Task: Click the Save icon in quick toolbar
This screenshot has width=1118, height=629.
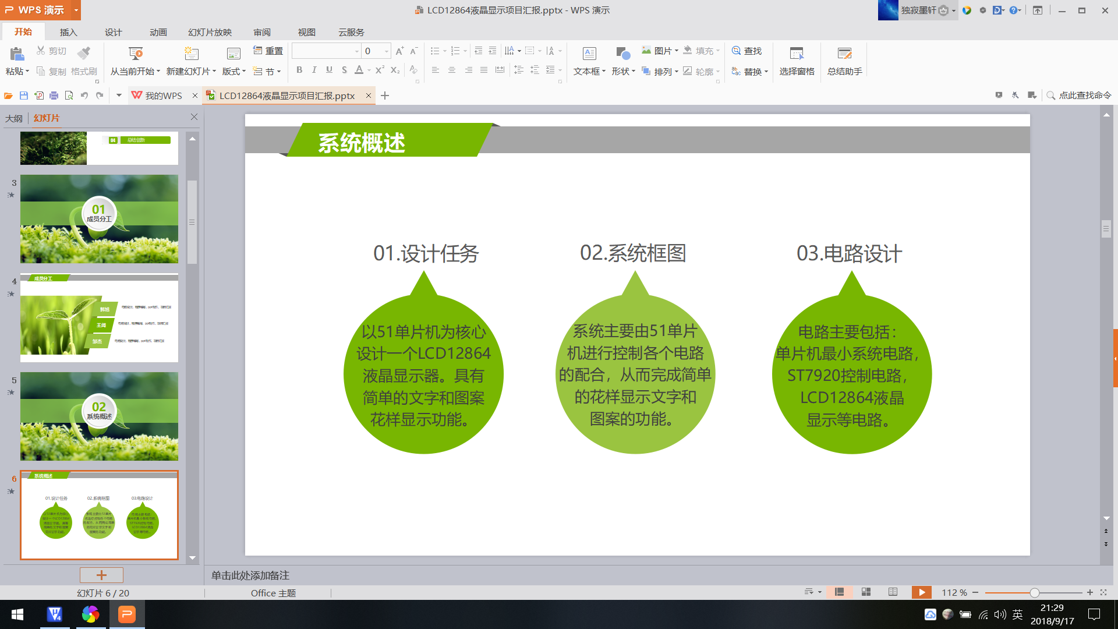Action: click(x=24, y=96)
